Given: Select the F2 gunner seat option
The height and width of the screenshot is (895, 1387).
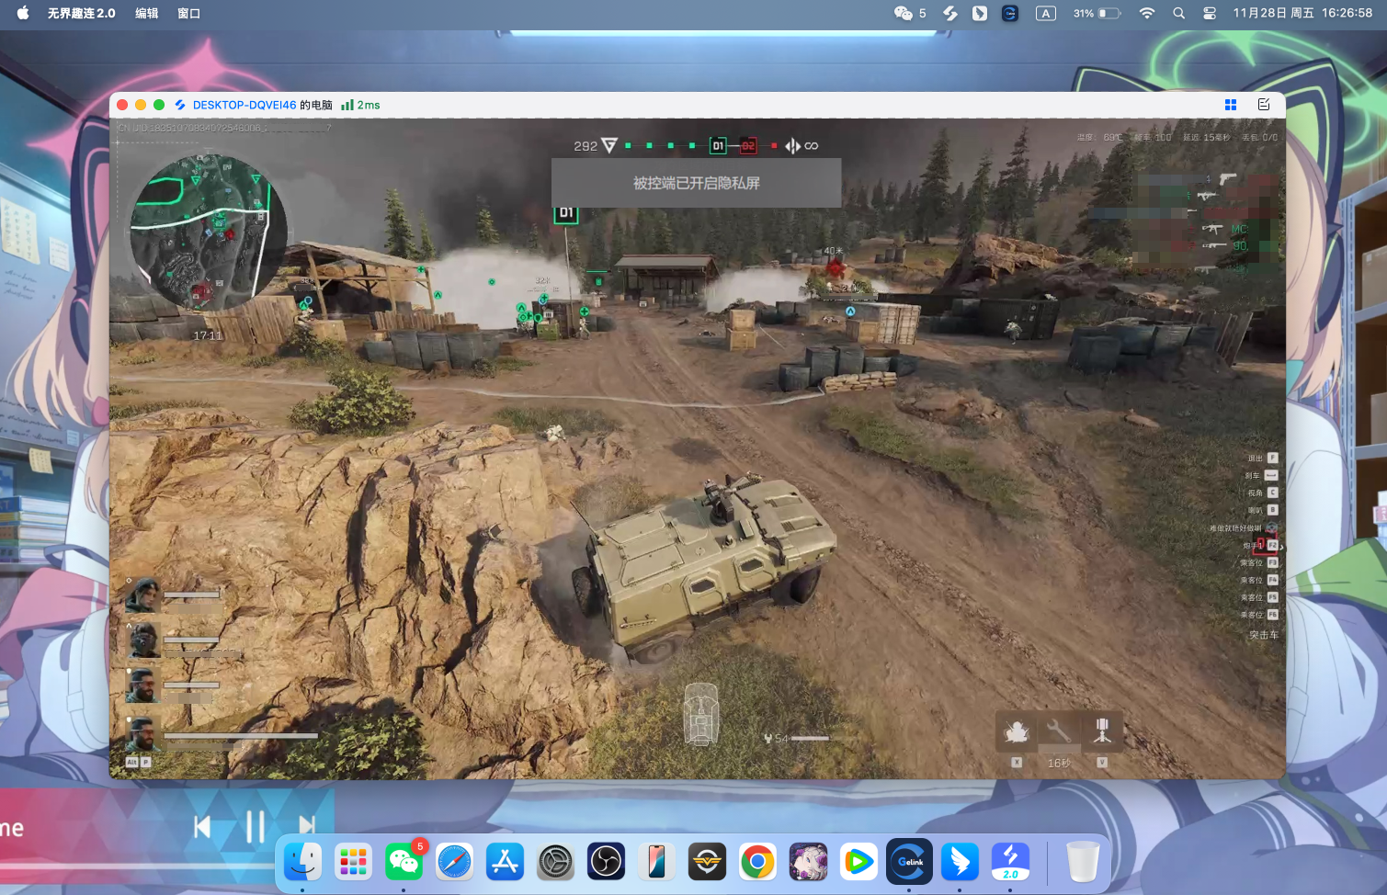Looking at the screenshot, I should point(1260,546).
